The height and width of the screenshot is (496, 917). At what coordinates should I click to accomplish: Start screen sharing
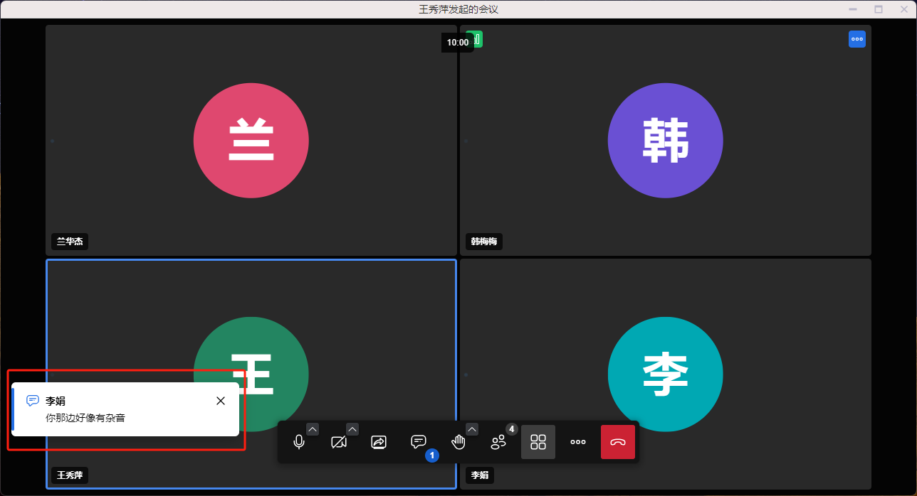click(379, 442)
